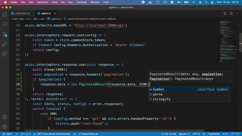
Task: Click the app breadcrumb segment
Action: click(35, 19)
